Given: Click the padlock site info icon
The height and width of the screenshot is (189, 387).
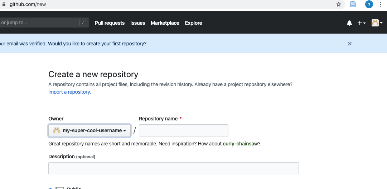Looking at the screenshot, I should tap(4, 4).
